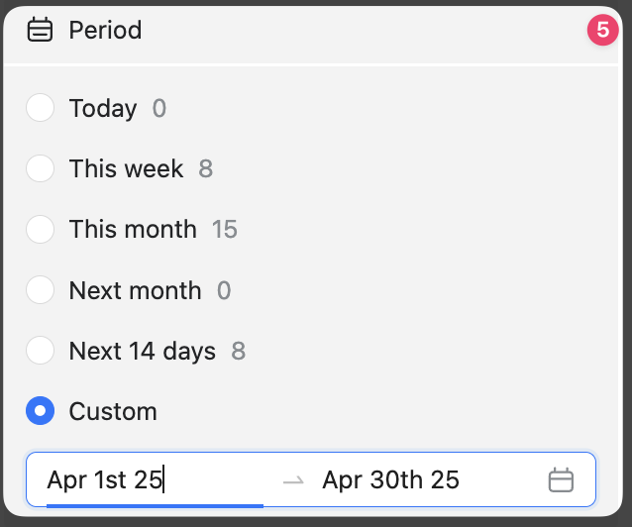Image resolution: width=632 pixels, height=527 pixels.
Task: Click the This month label
Action: click(133, 230)
